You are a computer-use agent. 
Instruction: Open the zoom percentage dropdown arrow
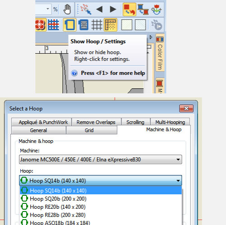(x=48, y=9)
